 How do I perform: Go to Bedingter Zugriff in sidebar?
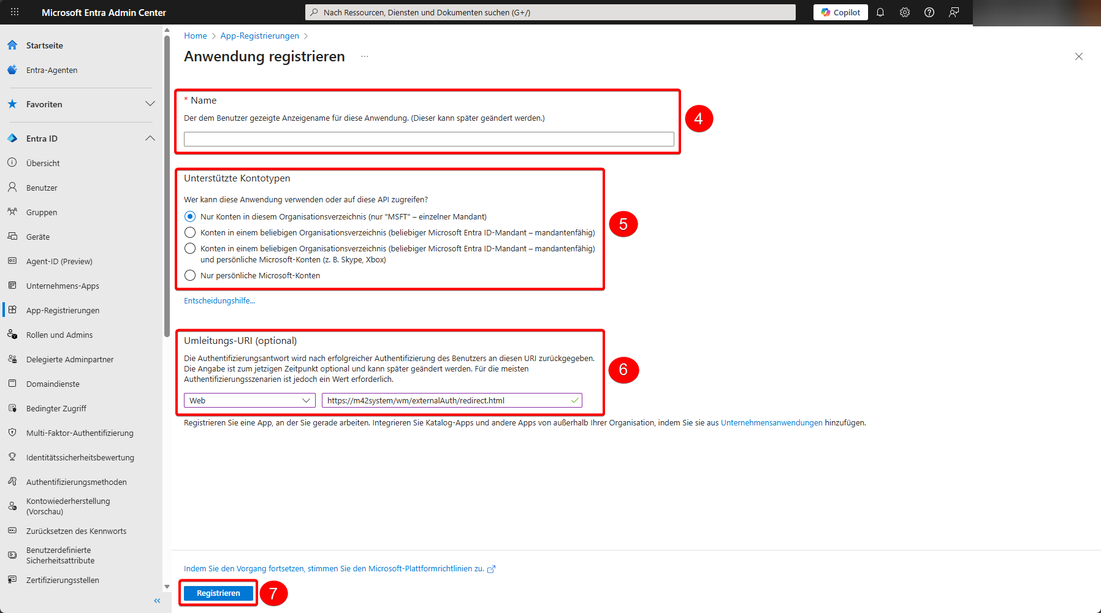(56, 408)
